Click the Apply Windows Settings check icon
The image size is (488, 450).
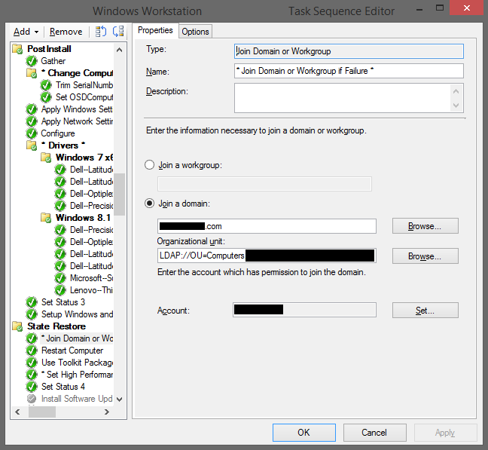32,109
